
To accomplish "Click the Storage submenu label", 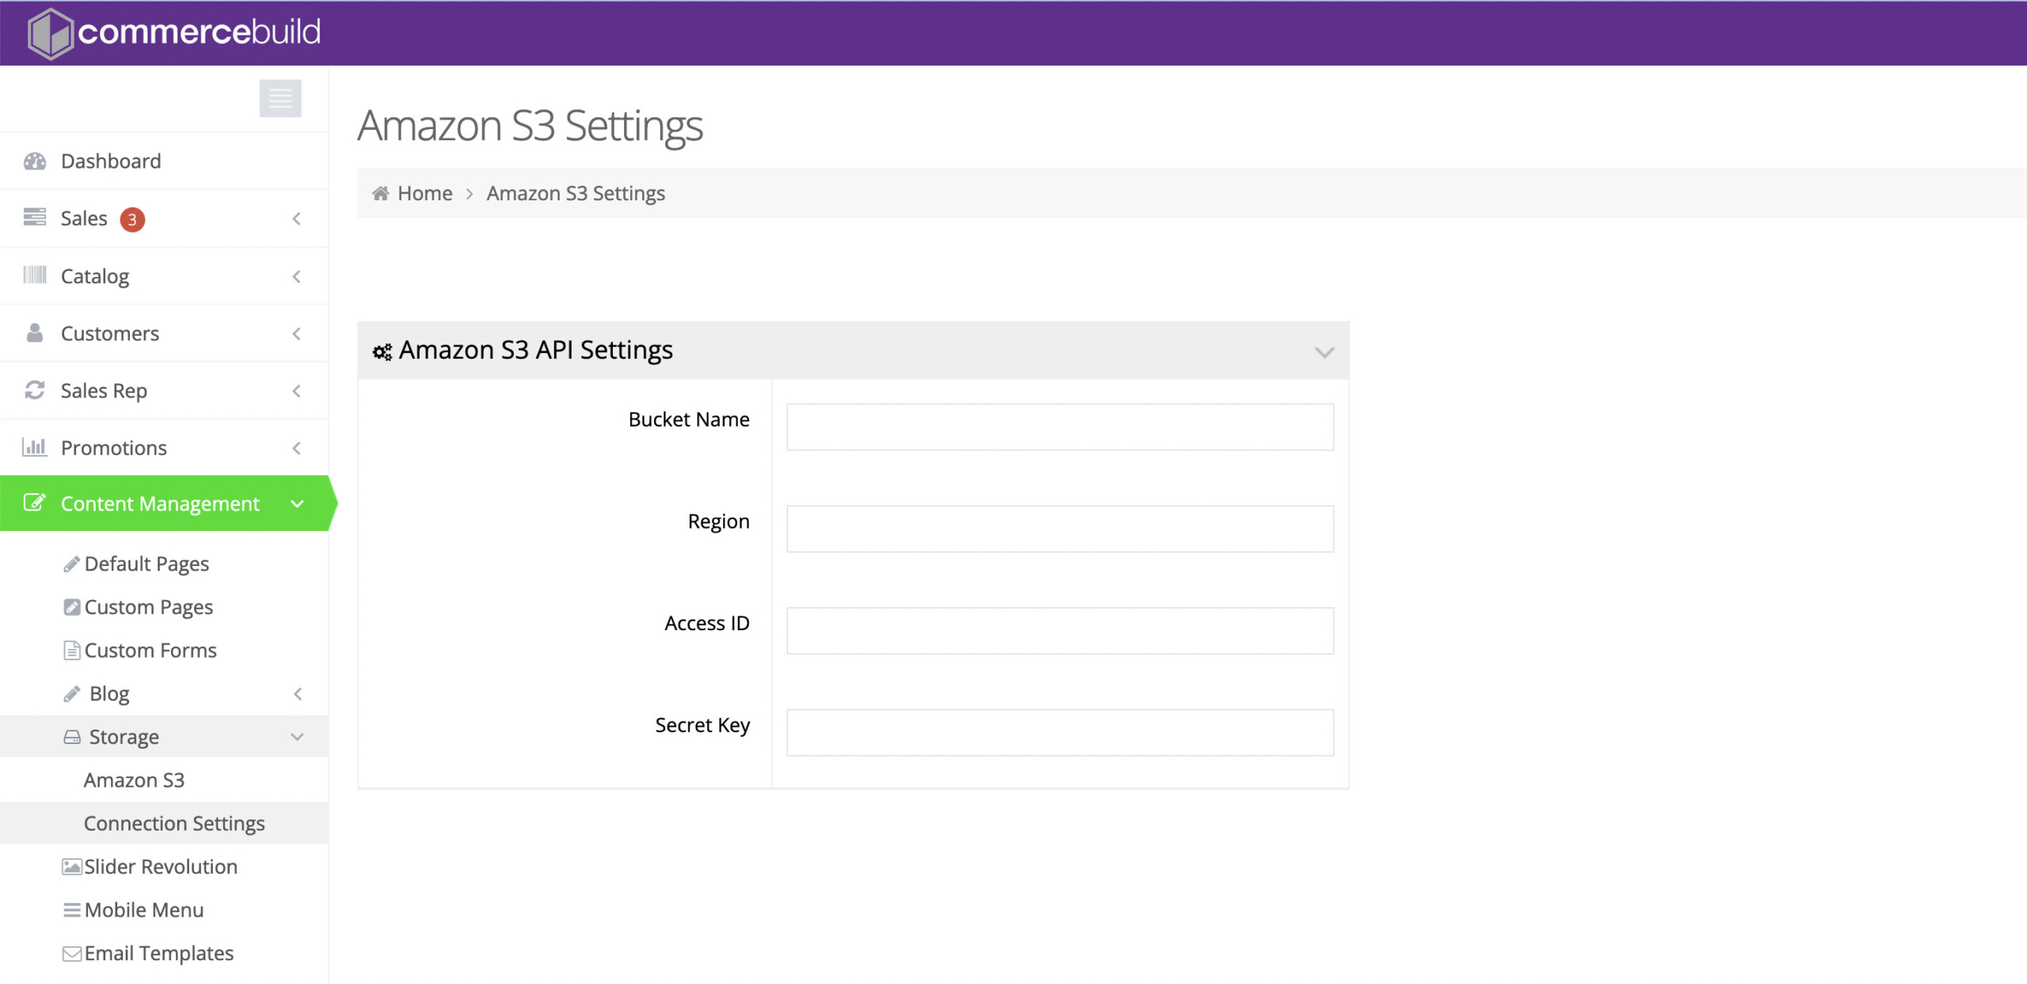I will [x=124, y=737].
